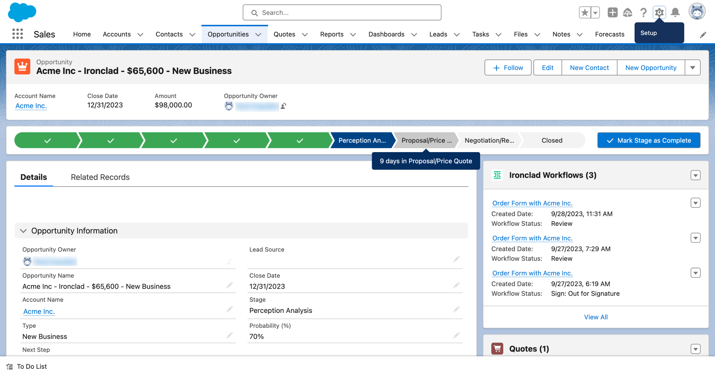Click Follow toggle button
Screen dimensions: 715x376
508,68
